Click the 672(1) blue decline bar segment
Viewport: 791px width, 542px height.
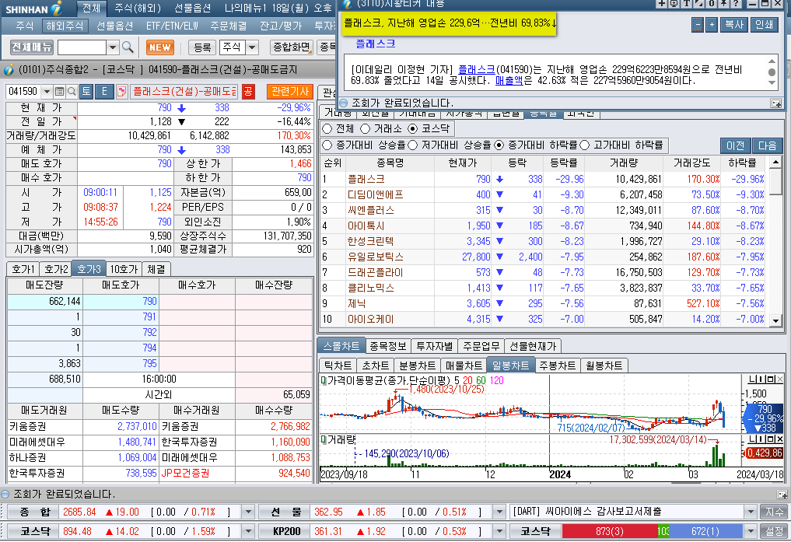tap(705, 531)
